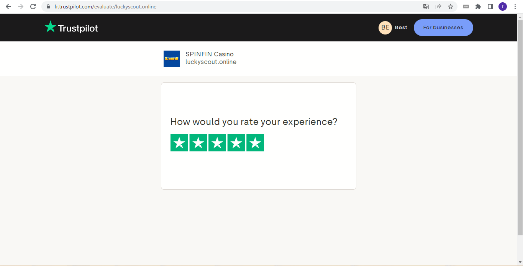This screenshot has width=523, height=266.
Task: Open the Chrome three-dot menu
Action: [x=515, y=7]
